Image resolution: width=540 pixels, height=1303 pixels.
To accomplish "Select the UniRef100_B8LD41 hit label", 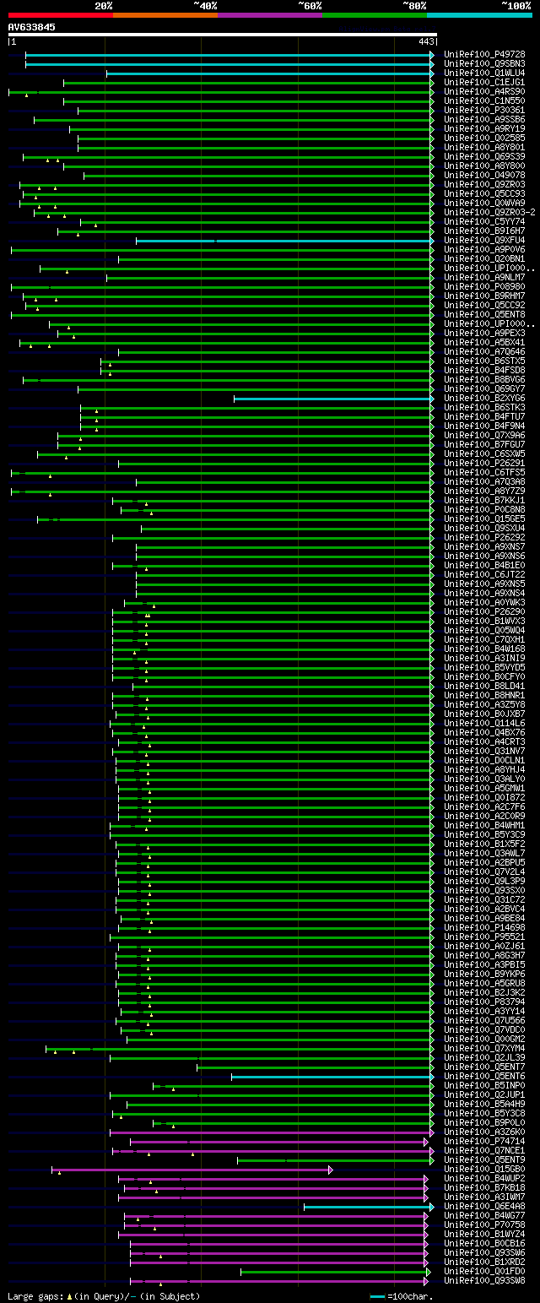I will coord(484,687).
